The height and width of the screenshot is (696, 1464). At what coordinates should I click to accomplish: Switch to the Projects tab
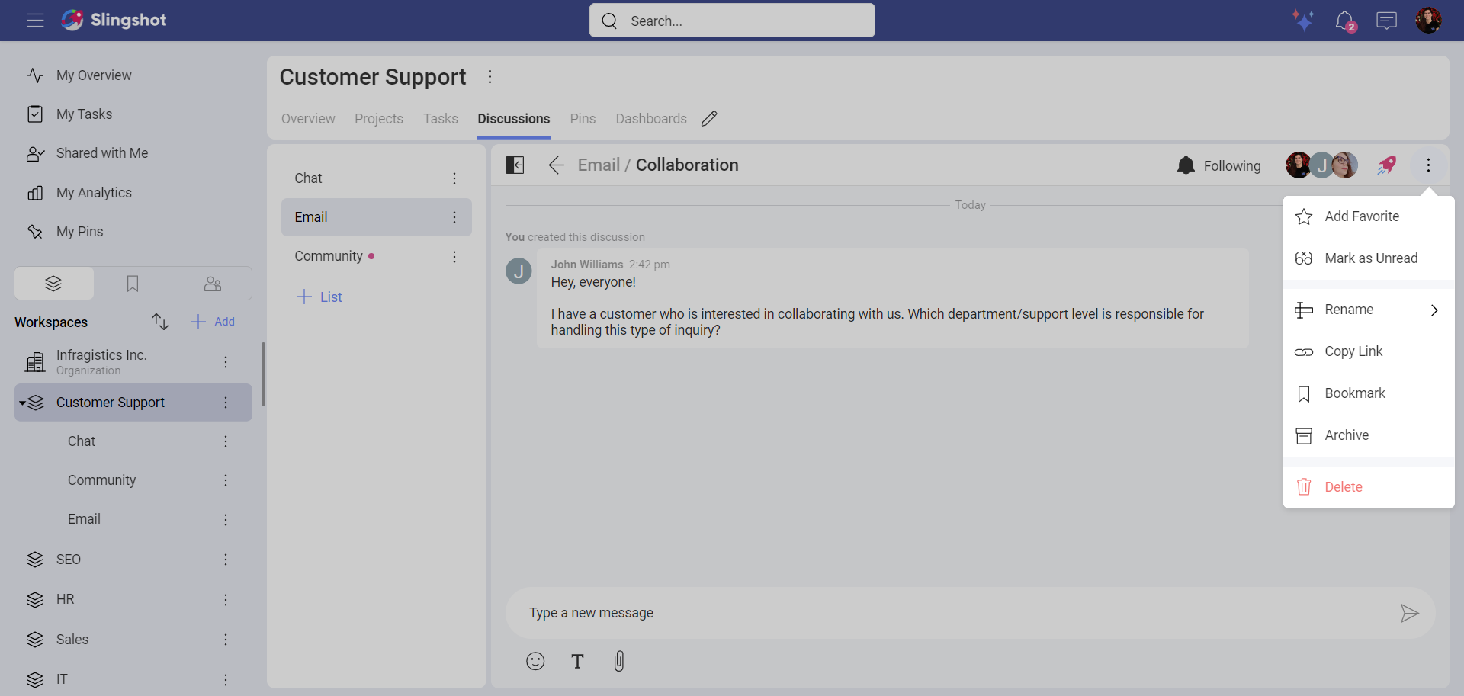pyautogui.click(x=378, y=119)
